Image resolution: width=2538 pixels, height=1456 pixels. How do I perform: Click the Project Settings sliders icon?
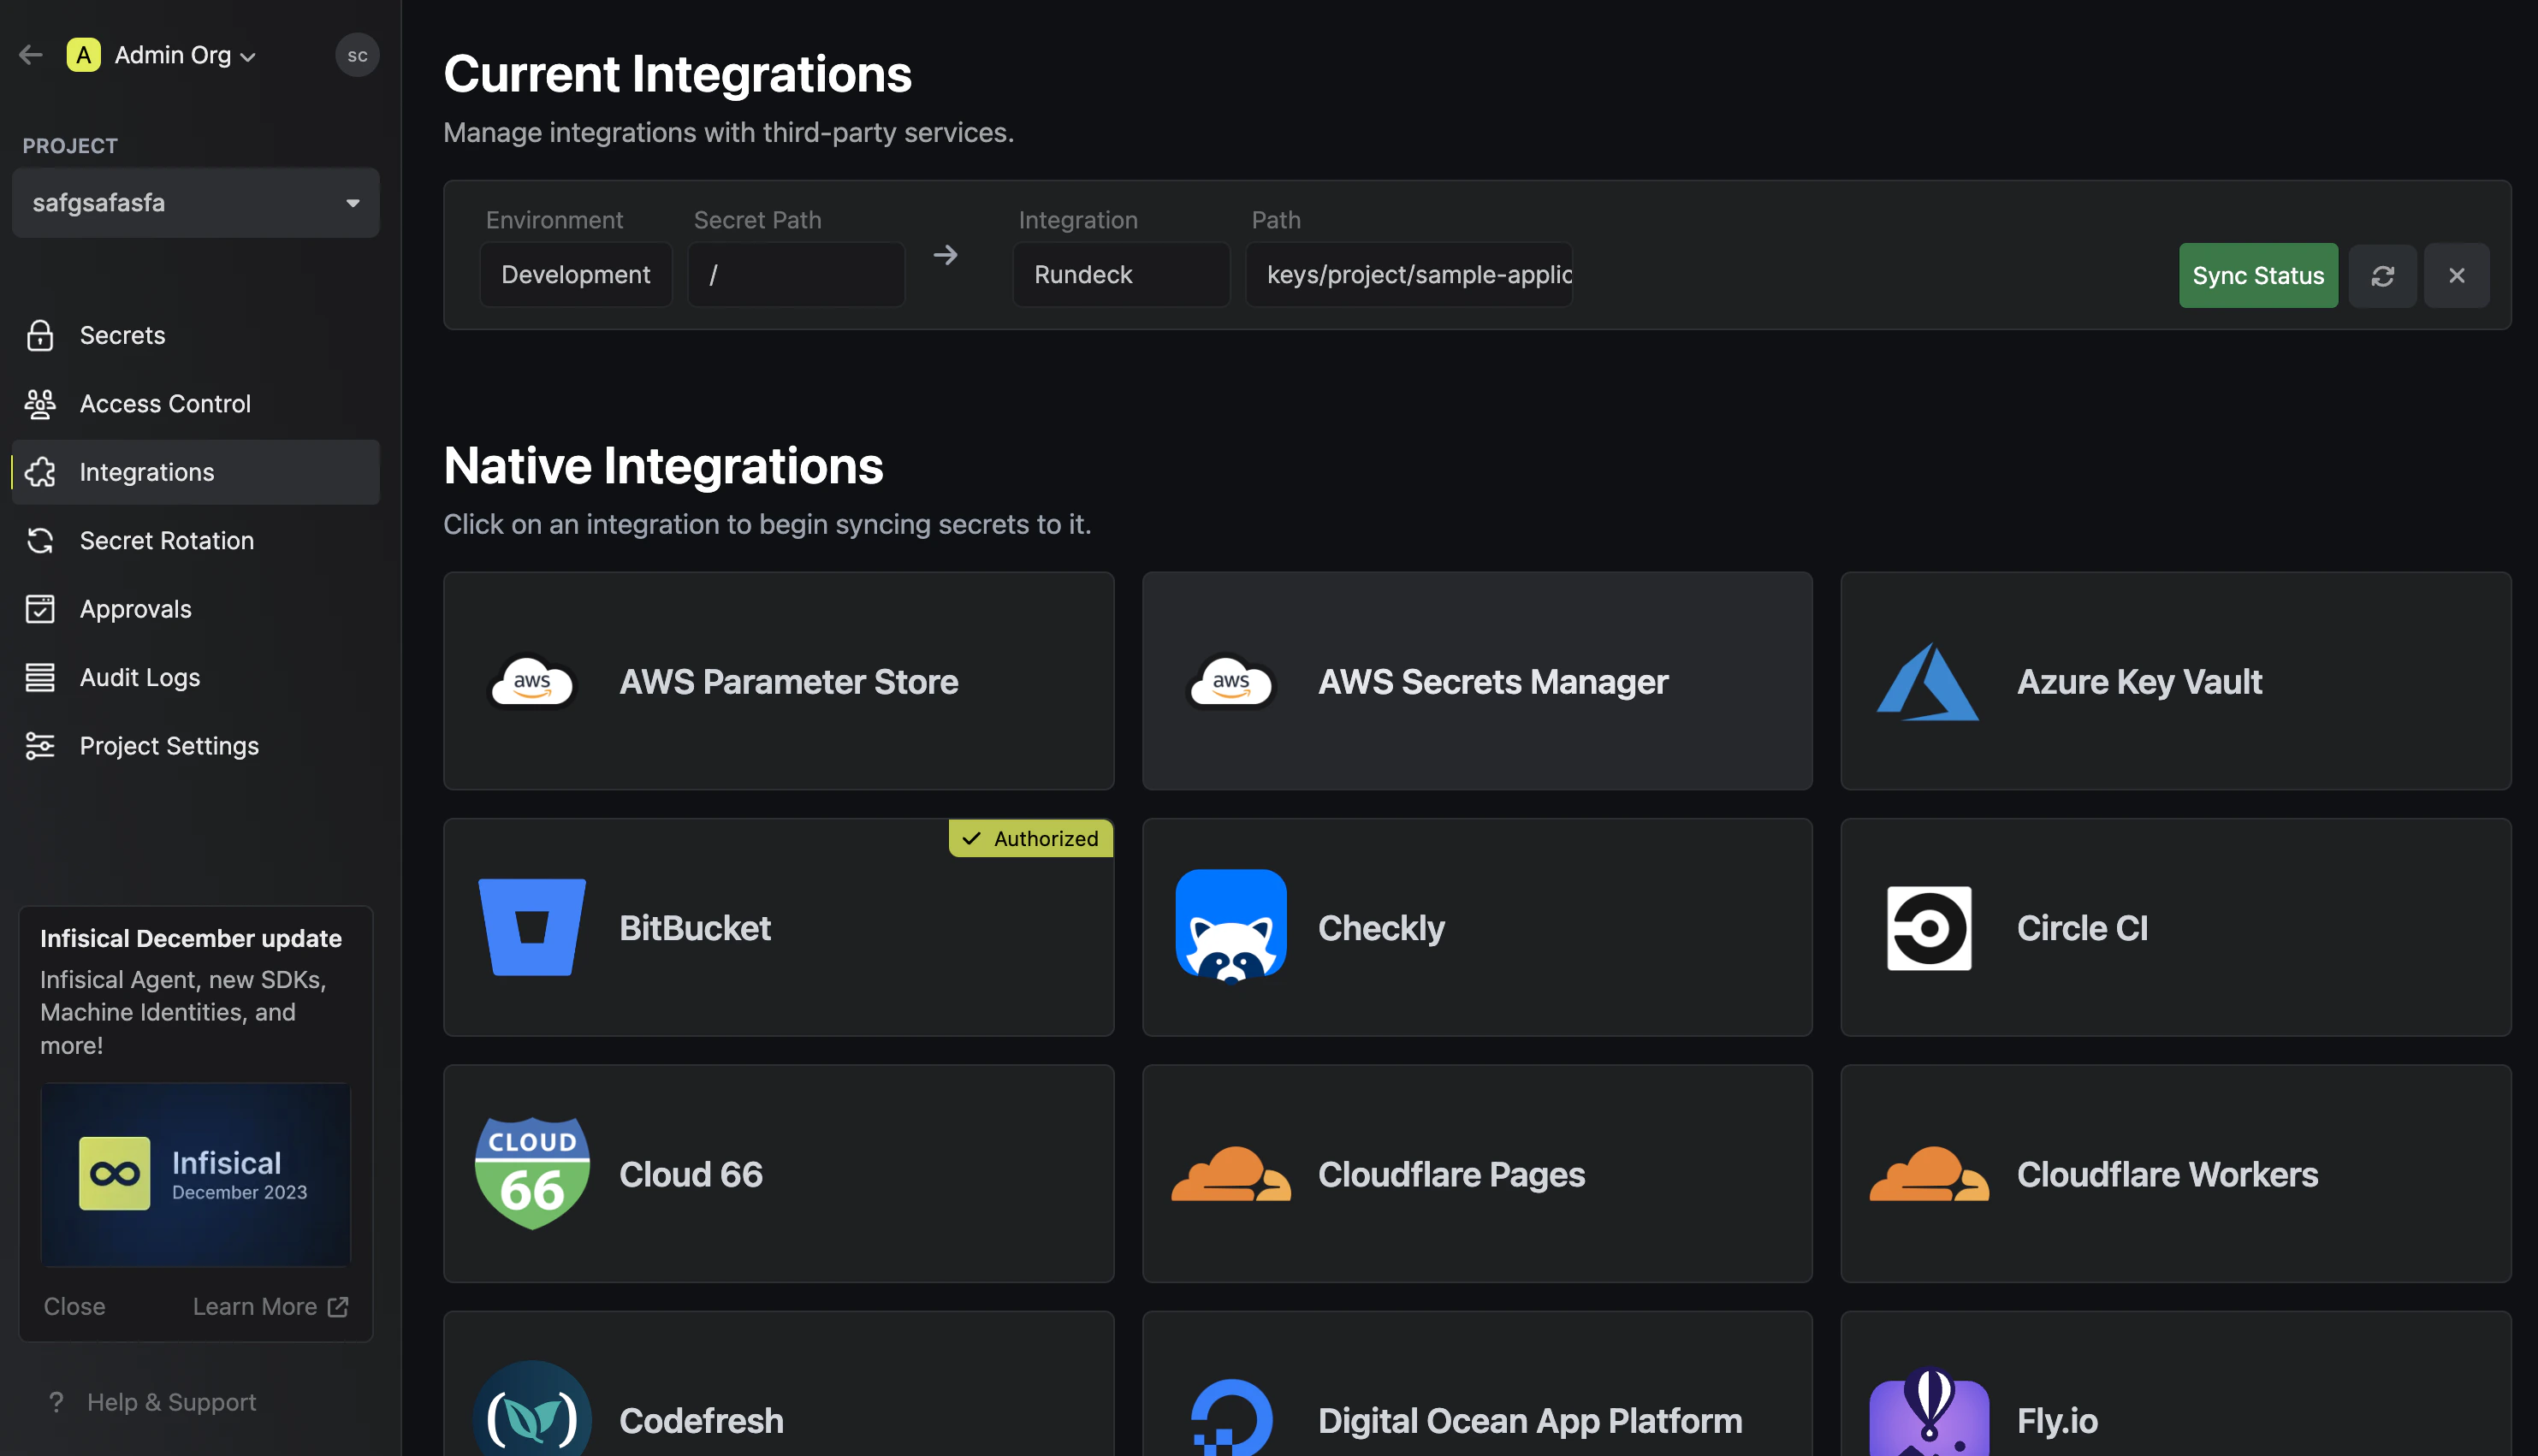coord(40,746)
